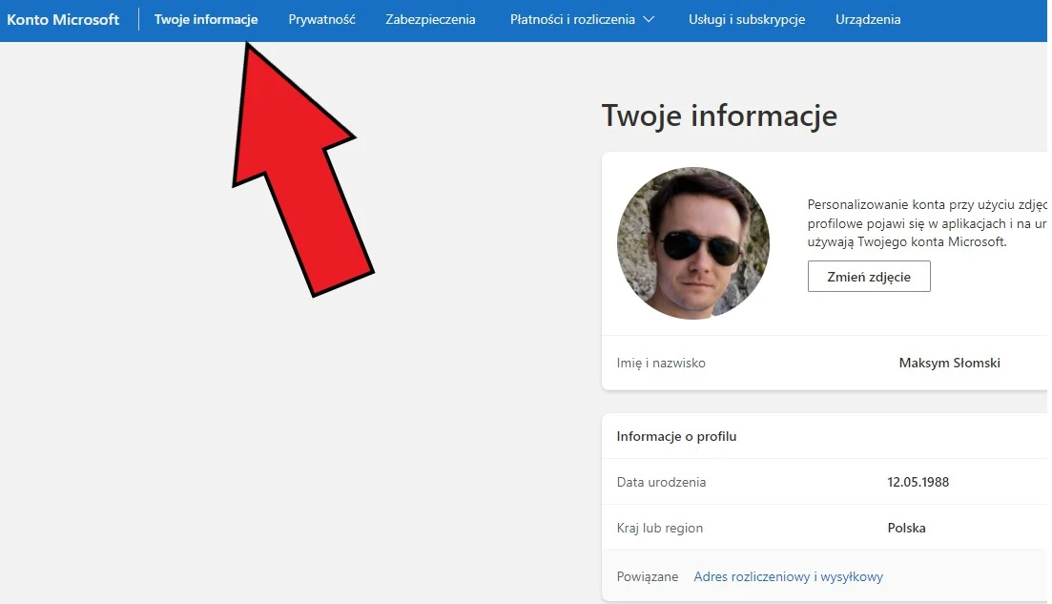Select the Polska country value

[906, 528]
